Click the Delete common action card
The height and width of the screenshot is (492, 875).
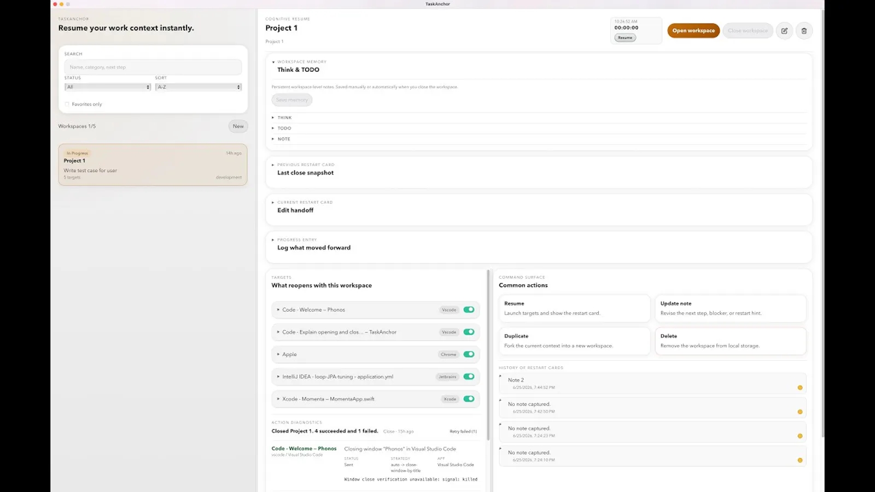click(x=731, y=341)
